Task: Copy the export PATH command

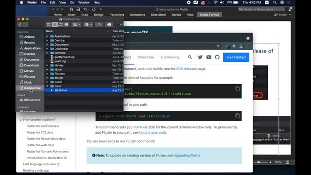Action: [238, 116]
